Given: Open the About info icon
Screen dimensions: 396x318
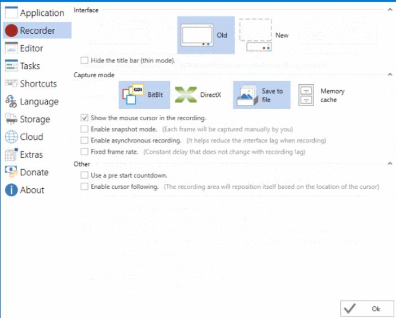Looking at the screenshot, I should click(x=11, y=190).
